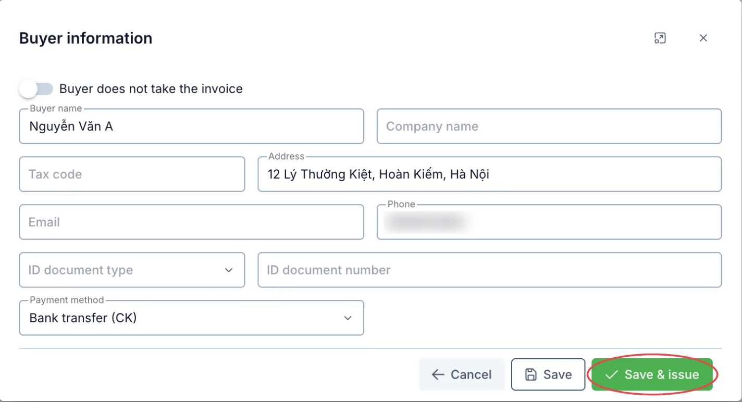Click the Save & issue button

(x=652, y=374)
